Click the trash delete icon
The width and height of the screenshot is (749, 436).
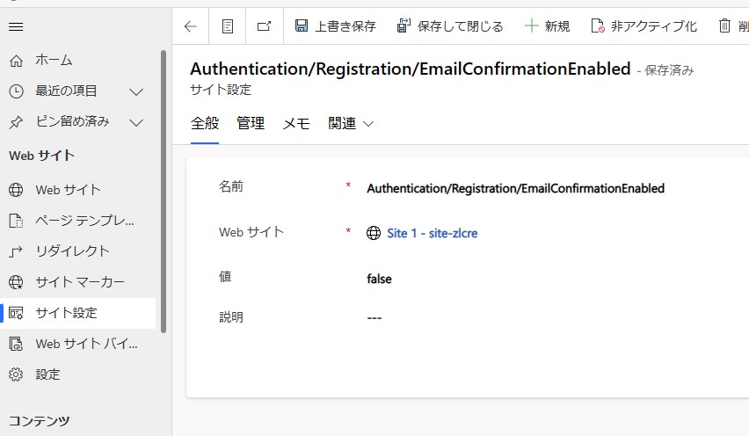[725, 26]
